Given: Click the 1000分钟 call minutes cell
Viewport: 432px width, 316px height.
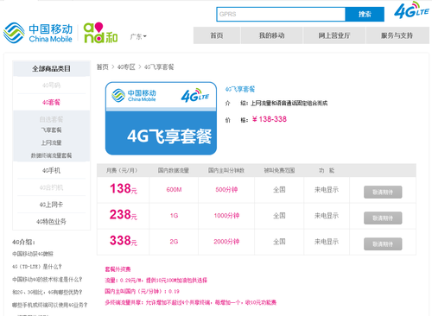Looking at the screenshot, I should [x=226, y=216].
